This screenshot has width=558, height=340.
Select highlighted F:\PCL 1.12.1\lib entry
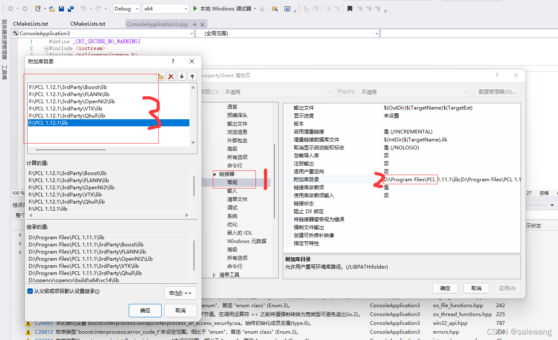coord(109,123)
